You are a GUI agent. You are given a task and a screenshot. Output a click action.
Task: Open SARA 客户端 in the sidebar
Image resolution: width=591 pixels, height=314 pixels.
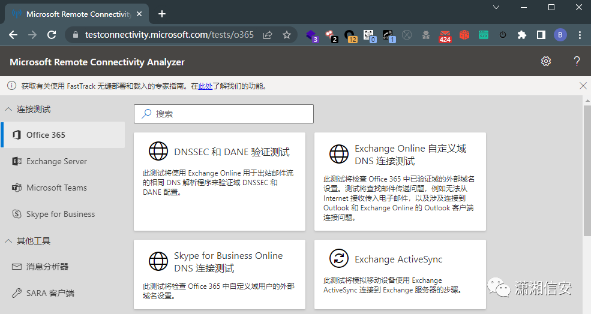(62, 293)
